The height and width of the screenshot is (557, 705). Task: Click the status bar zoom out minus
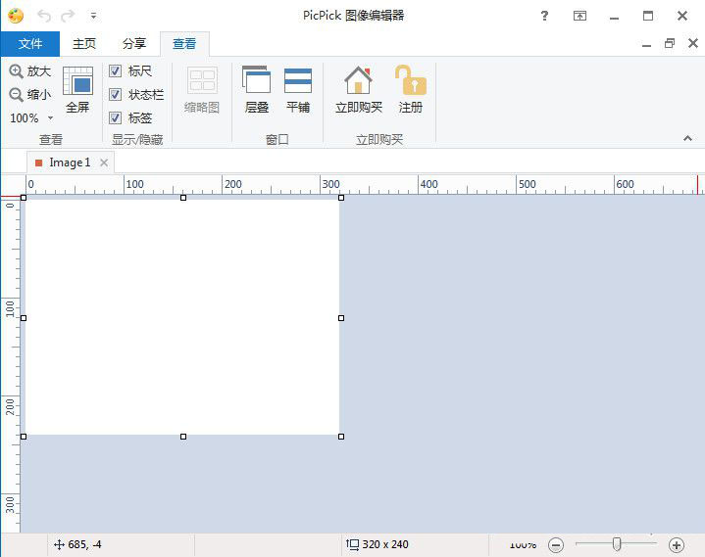pos(556,545)
